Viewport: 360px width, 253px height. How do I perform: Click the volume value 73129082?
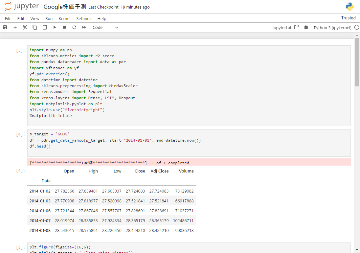click(x=184, y=191)
